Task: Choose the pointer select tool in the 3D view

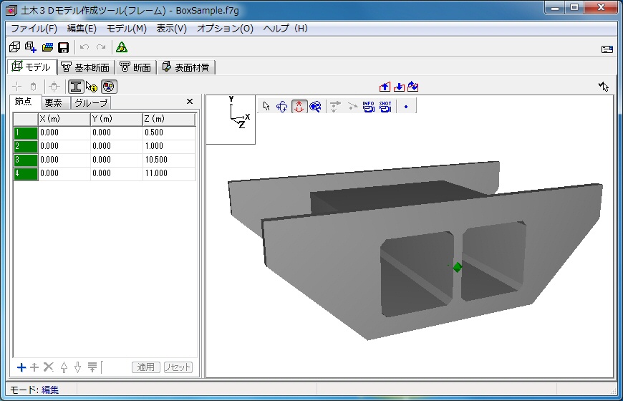Action: click(266, 106)
